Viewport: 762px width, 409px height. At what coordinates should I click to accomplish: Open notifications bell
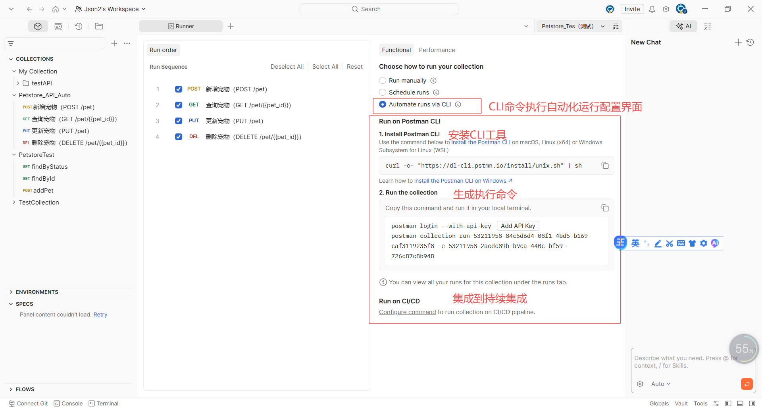click(652, 9)
